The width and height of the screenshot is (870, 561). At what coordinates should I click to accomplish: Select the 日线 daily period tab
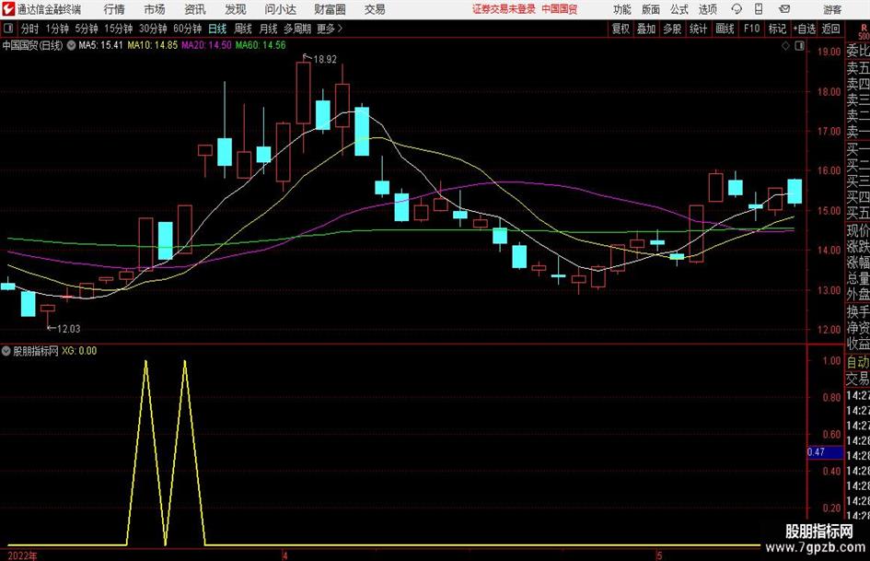(217, 29)
